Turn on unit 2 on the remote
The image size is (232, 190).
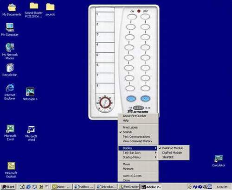pos(131,27)
